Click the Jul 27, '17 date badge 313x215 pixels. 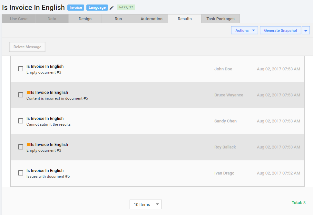(x=126, y=7)
